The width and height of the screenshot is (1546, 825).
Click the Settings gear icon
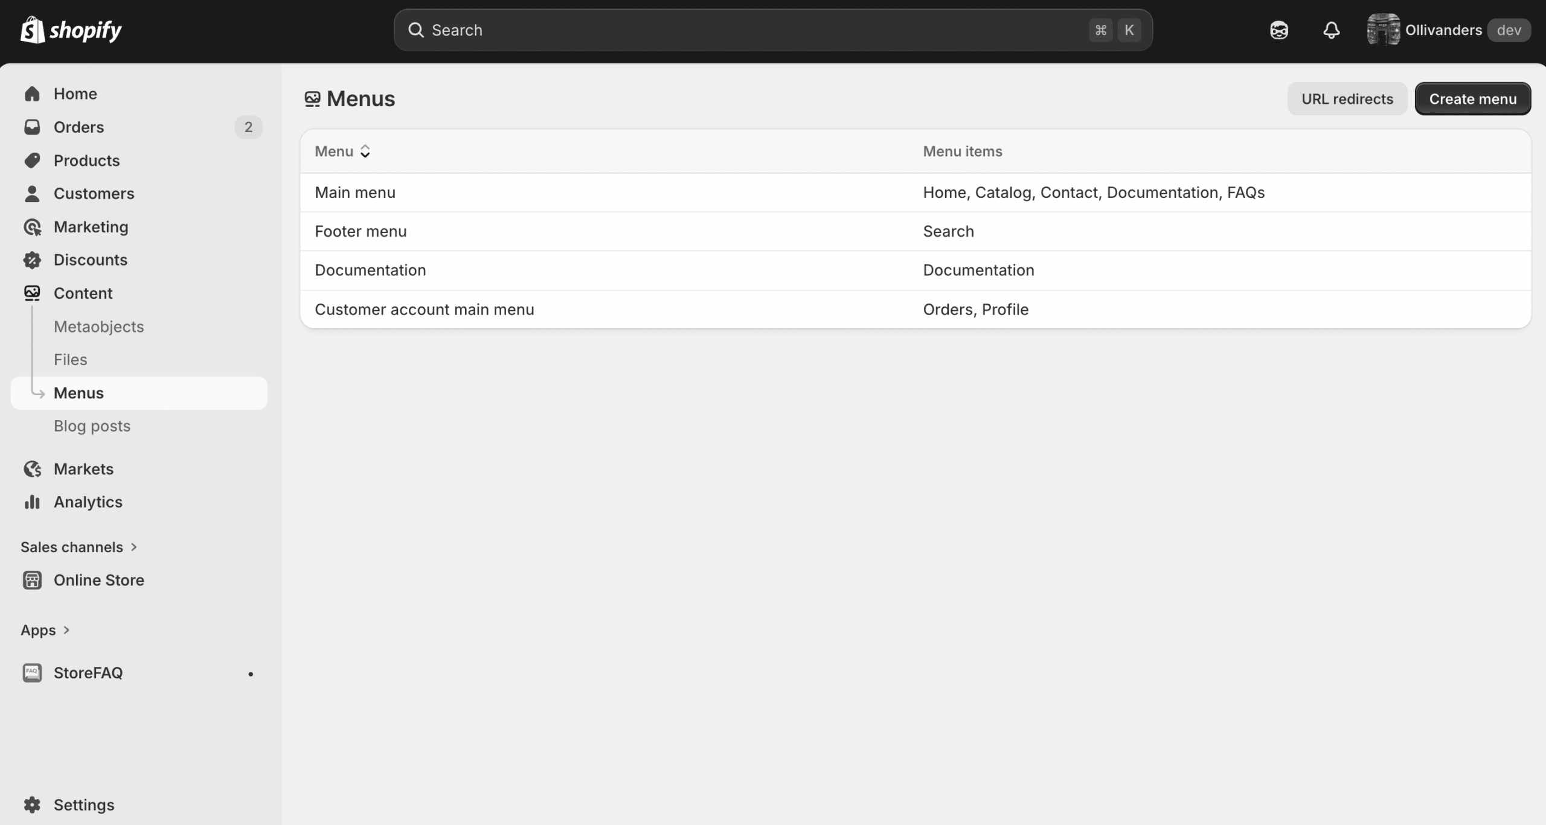click(x=32, y=804)
